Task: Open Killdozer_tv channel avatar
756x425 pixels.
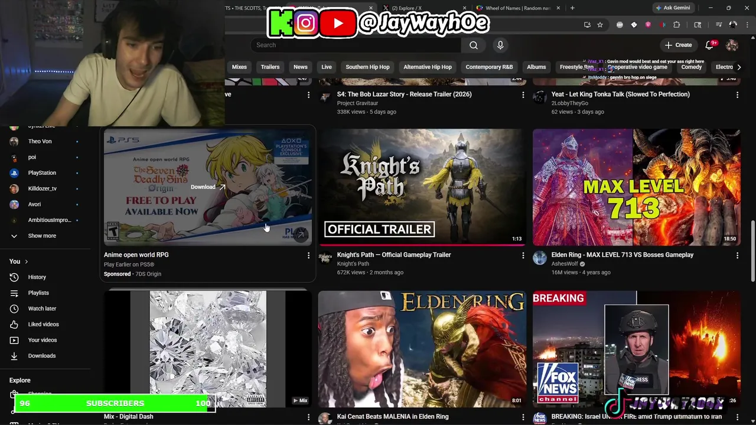Action: pos(14,188)
